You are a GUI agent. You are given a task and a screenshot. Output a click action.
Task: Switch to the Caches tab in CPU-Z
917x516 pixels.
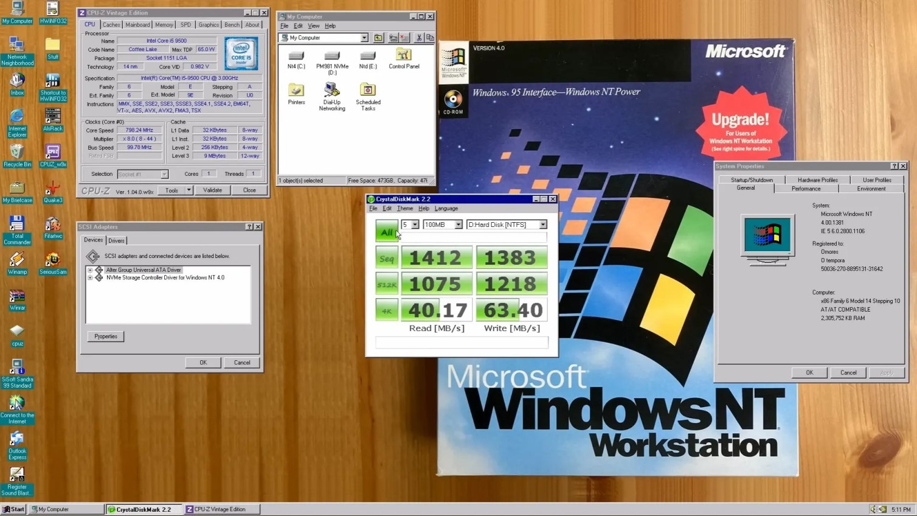(111, 24)
